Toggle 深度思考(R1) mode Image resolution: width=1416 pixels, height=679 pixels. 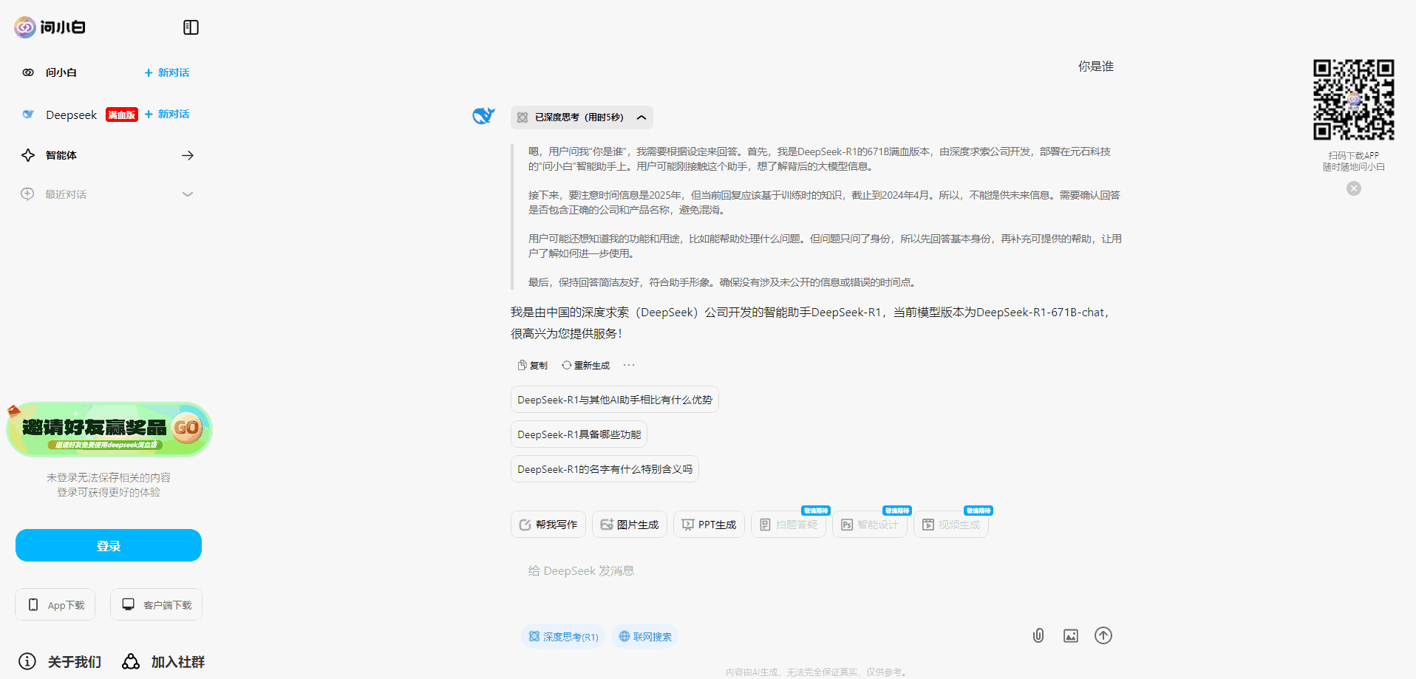564,636
